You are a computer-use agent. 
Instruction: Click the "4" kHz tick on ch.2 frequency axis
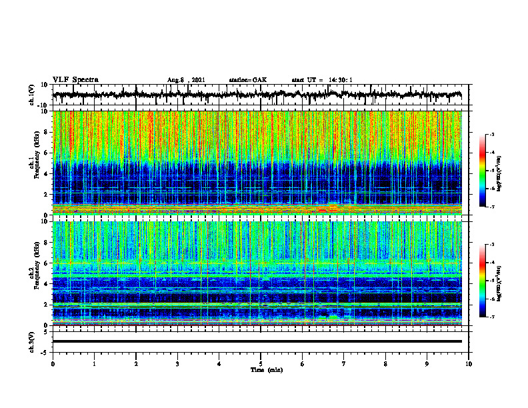[x=47, y=284]
